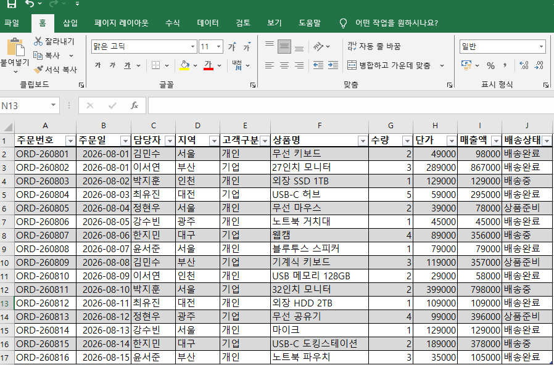
Task: Open the 도움말 tab
Action: pos(310,23)
